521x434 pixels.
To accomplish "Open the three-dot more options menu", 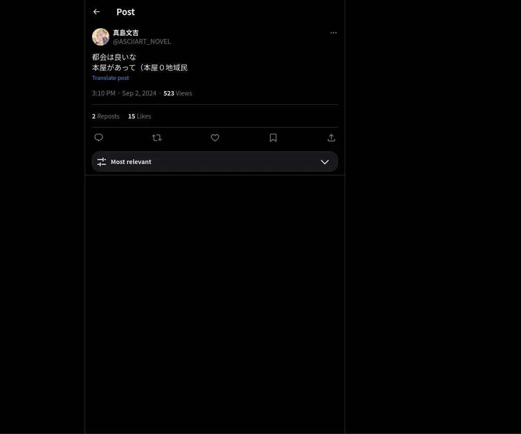I will (333, 33).
